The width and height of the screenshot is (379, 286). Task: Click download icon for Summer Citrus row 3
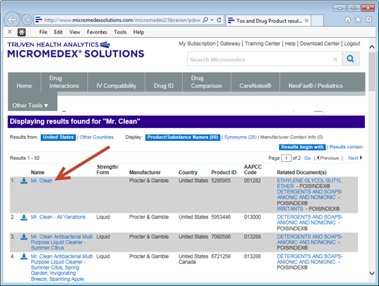tap(24, 237)
